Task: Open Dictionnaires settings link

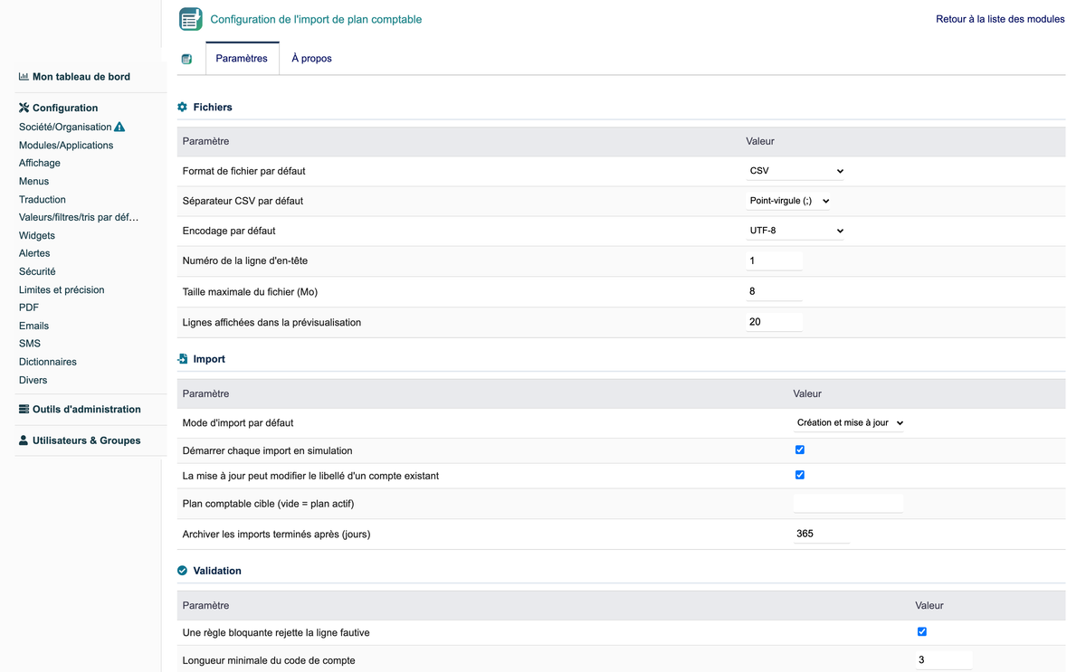Action: [x=48, y=362]
